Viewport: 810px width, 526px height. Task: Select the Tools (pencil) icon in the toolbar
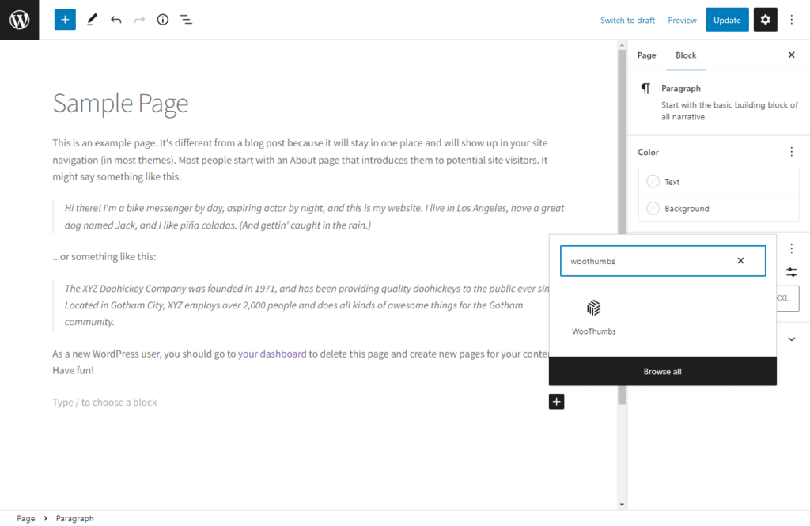pyautogui.click(x=91, y=19)
